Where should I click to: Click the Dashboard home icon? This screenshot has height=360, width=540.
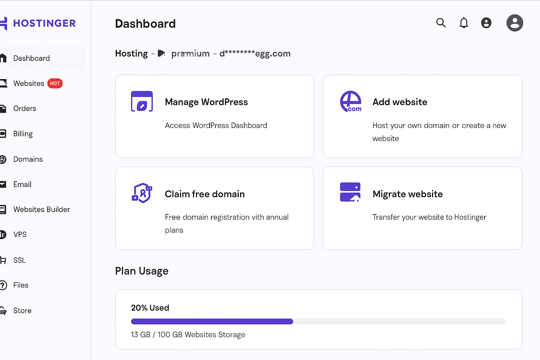click(3, 58)
